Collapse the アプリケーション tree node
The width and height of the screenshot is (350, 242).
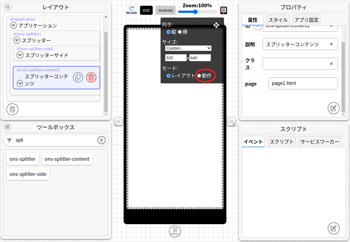(x=13, y=25)
